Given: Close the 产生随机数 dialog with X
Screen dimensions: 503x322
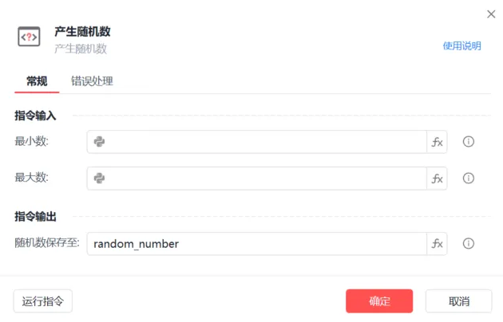Looking at the screenshot, I should click(x=490, y=14).
